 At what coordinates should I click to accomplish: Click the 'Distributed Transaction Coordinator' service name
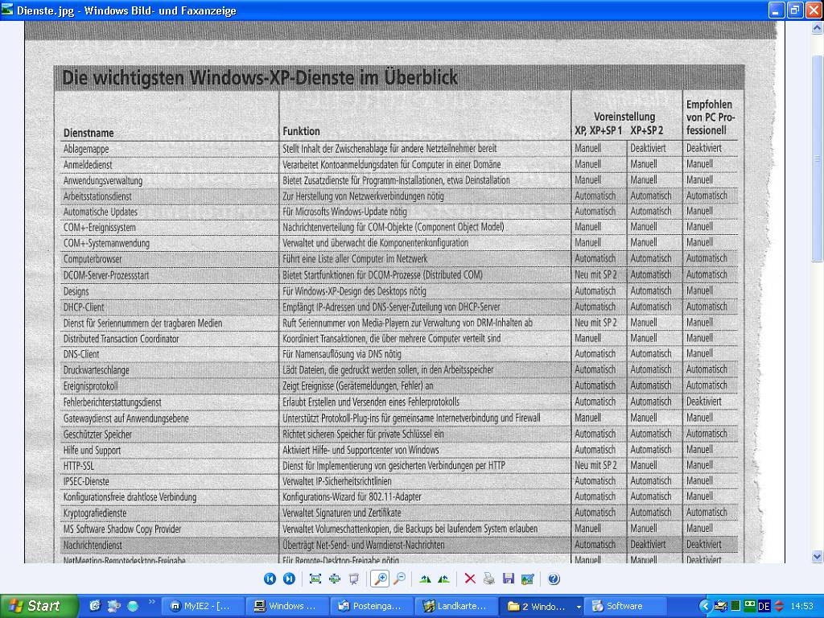122,339
